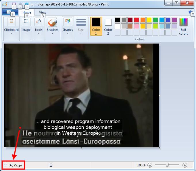Click the Tools group icon
Screen dimensions: 196x171
point(39,21)
